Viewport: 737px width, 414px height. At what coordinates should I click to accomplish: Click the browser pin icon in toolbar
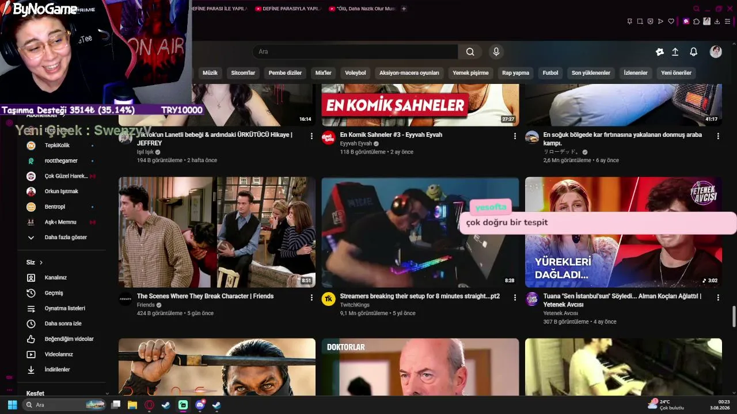point(630,21)
